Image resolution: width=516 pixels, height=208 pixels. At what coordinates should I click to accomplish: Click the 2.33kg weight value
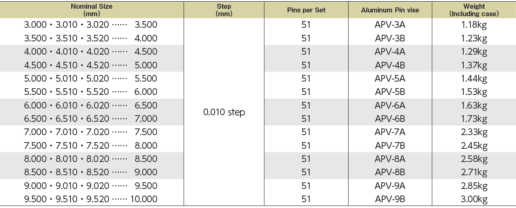click(474, 132)
